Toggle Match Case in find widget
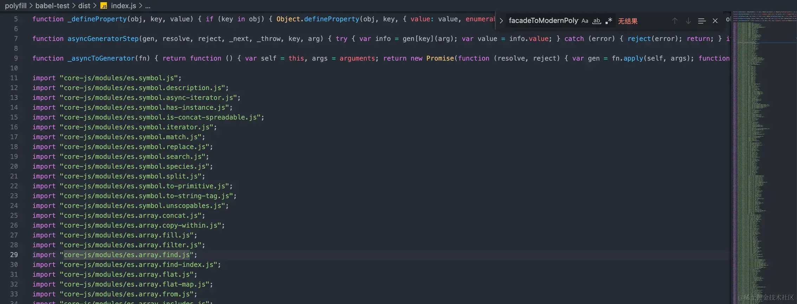The height and width of the screenshot is (304, 797). pyautogui.click(x=585, y=21)
